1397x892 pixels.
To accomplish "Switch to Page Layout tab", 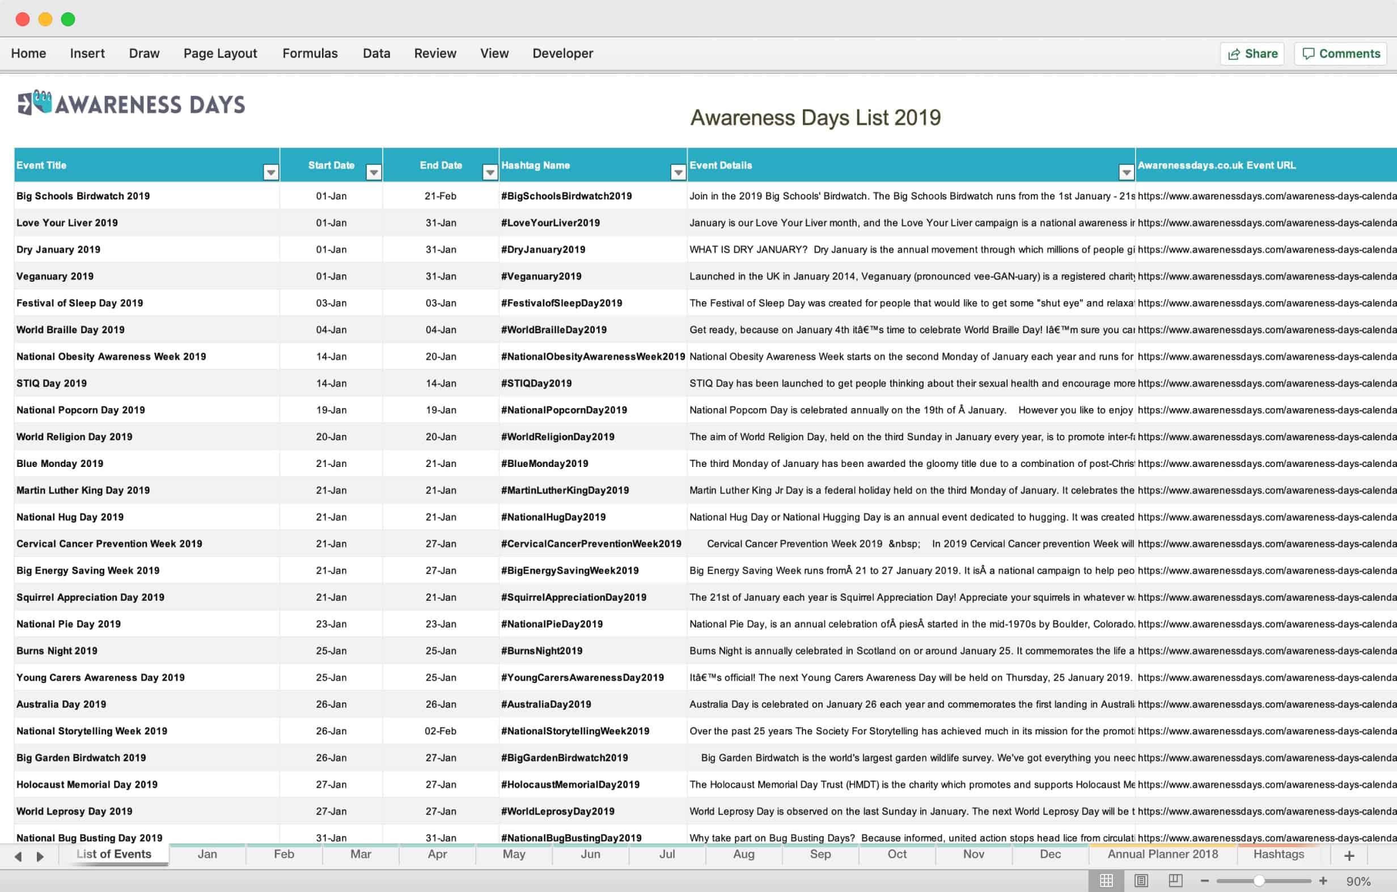I will [x=220, y=53].
